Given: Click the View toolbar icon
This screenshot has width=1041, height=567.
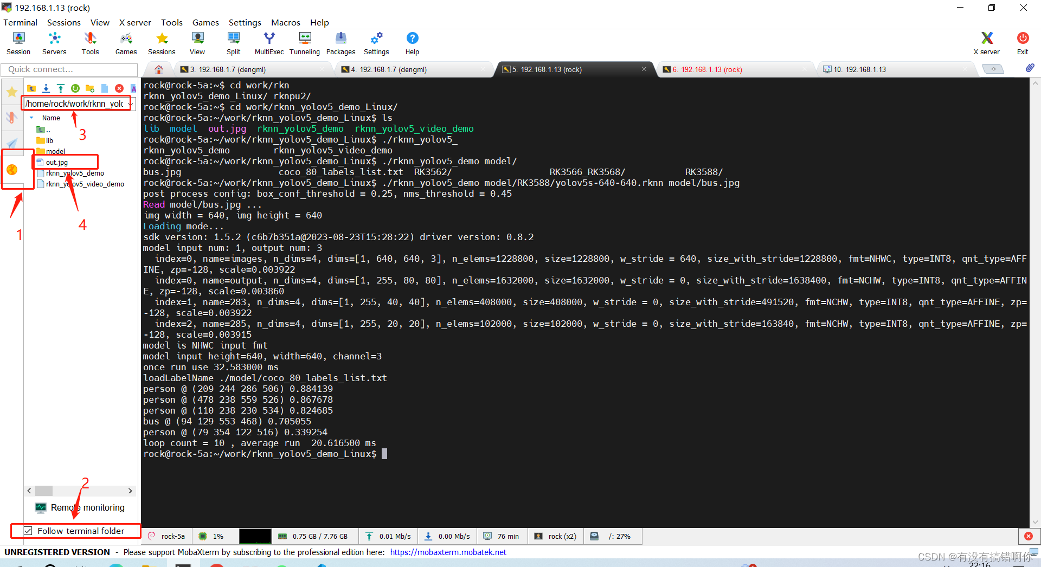Looking at the screenshot, I should point(197,43).
